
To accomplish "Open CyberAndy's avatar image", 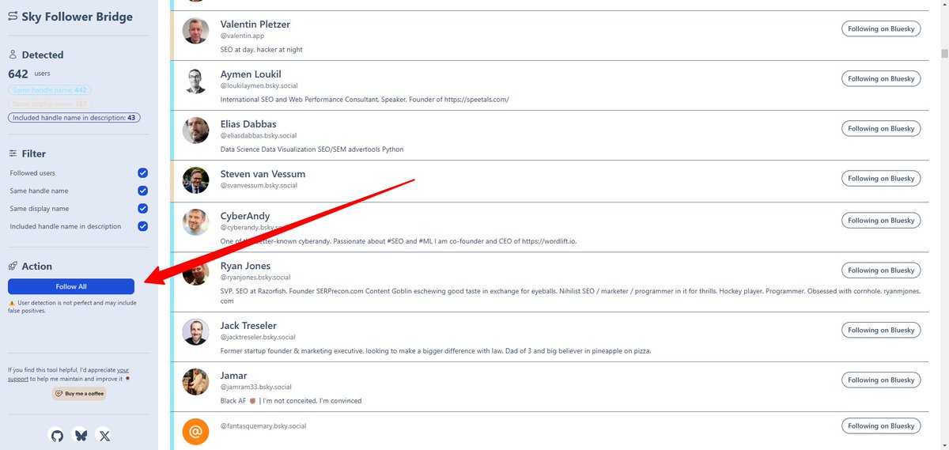I will (195, 222).
